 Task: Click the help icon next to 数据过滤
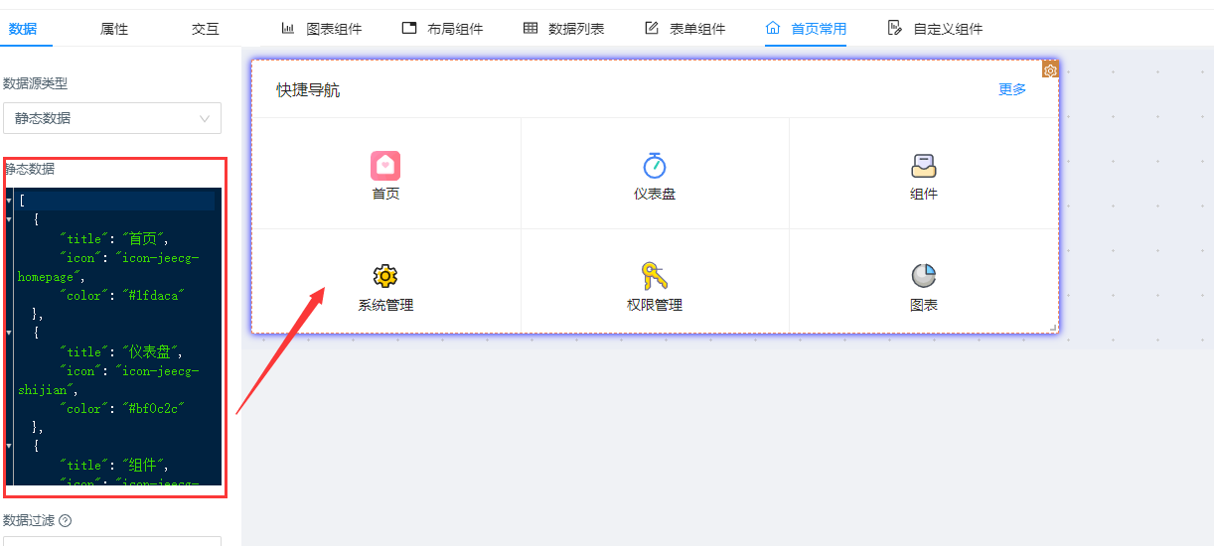tap(66, 520)
